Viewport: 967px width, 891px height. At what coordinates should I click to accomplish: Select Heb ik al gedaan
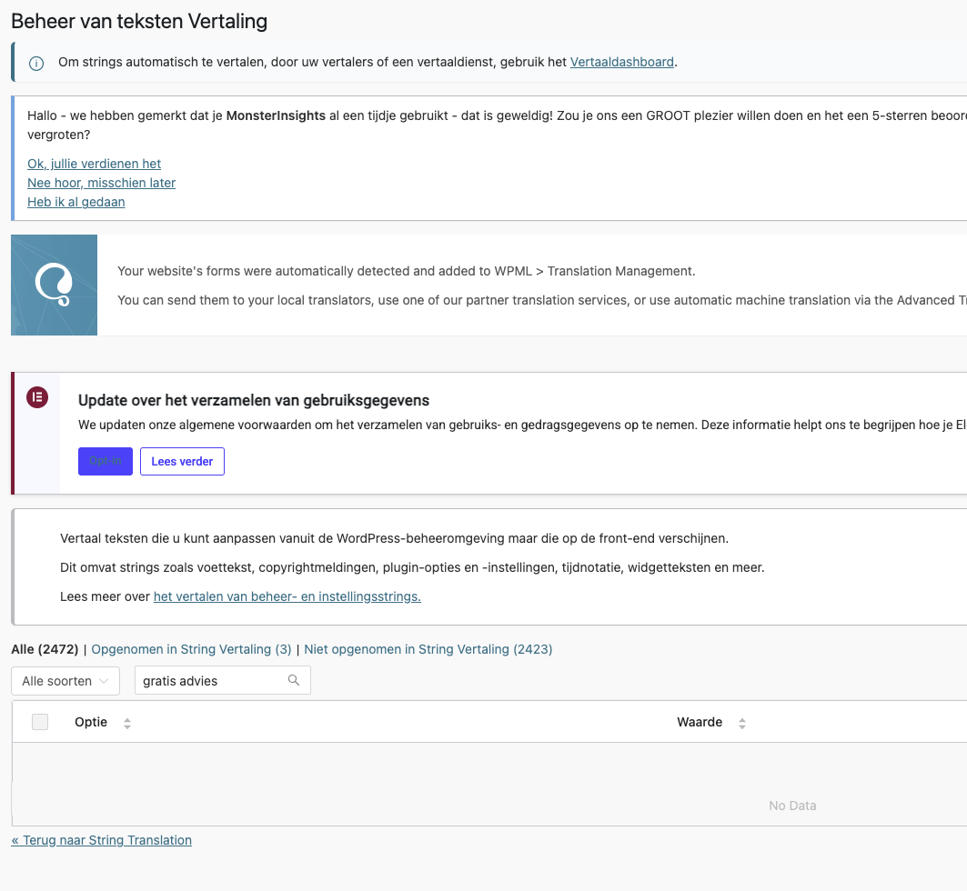pyautogui.click(x=76, y=202)
